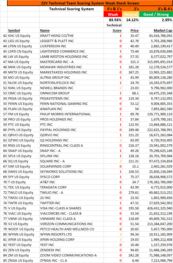Click the Market Cap column header

[163, 31]
